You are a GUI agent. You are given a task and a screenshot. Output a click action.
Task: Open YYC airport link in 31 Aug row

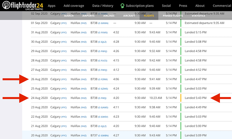(64, 32)
